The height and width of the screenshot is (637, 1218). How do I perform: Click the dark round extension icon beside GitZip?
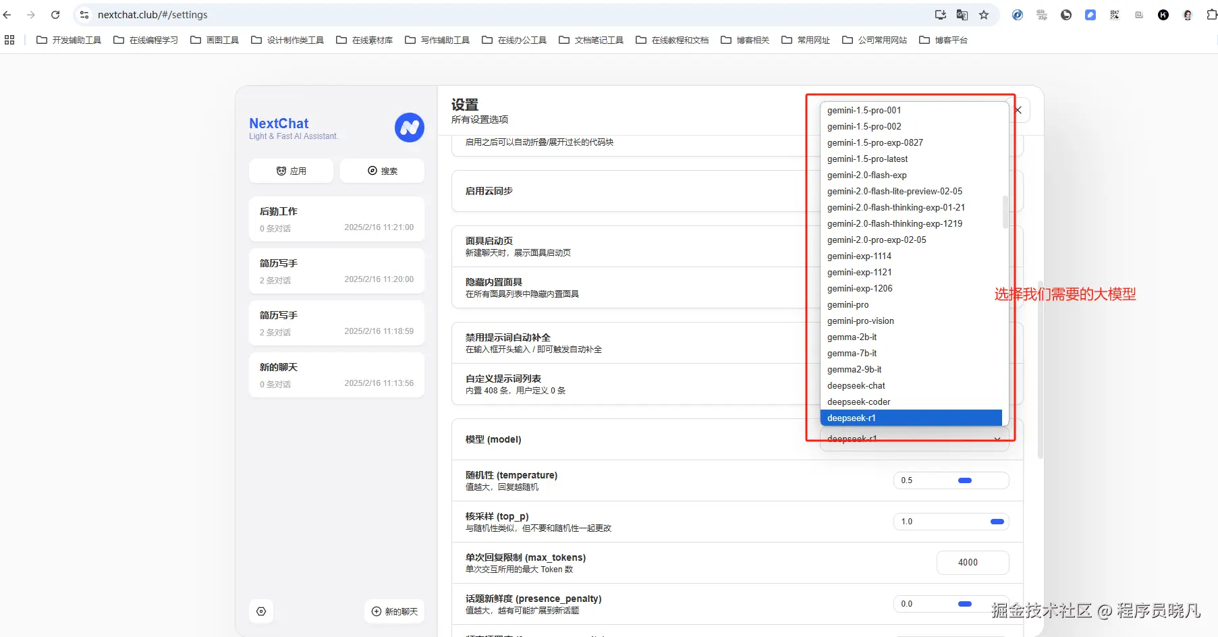1066,15
